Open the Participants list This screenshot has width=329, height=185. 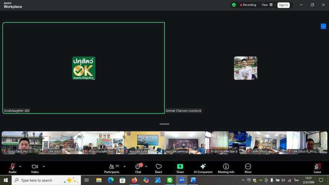[112, 168]
